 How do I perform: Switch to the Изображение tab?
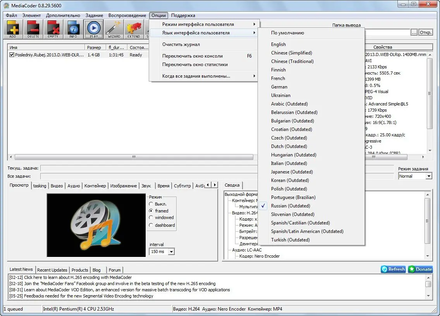coord(124,186)
